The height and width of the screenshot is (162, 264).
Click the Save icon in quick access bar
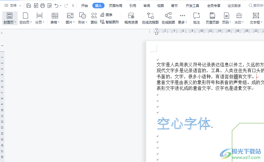(x=29, y=6)
